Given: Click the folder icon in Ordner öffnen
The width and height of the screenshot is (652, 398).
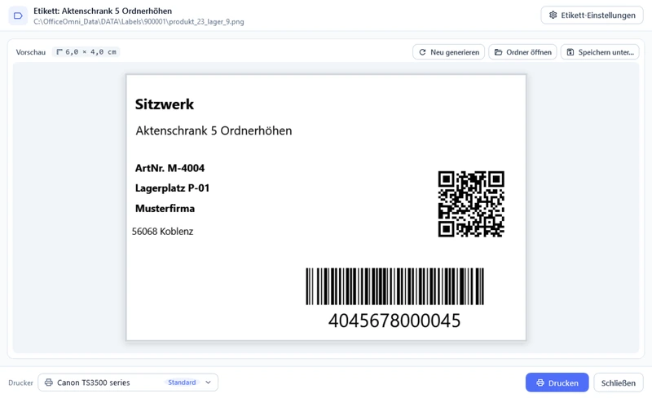Looking at the screenshot, I should tap(498, 52).
